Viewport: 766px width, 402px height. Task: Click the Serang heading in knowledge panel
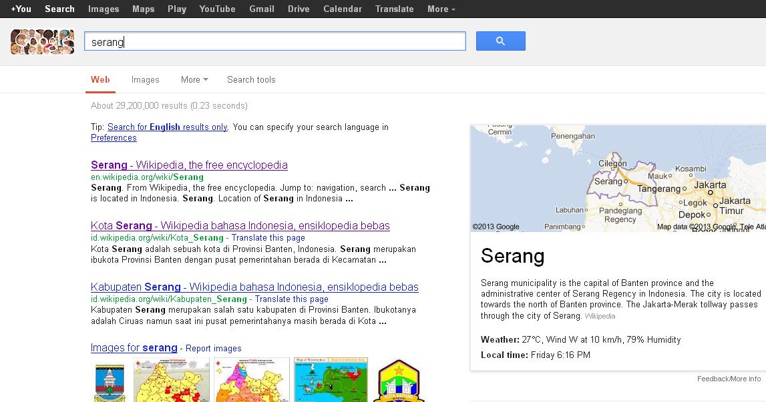tap(512, 256)
